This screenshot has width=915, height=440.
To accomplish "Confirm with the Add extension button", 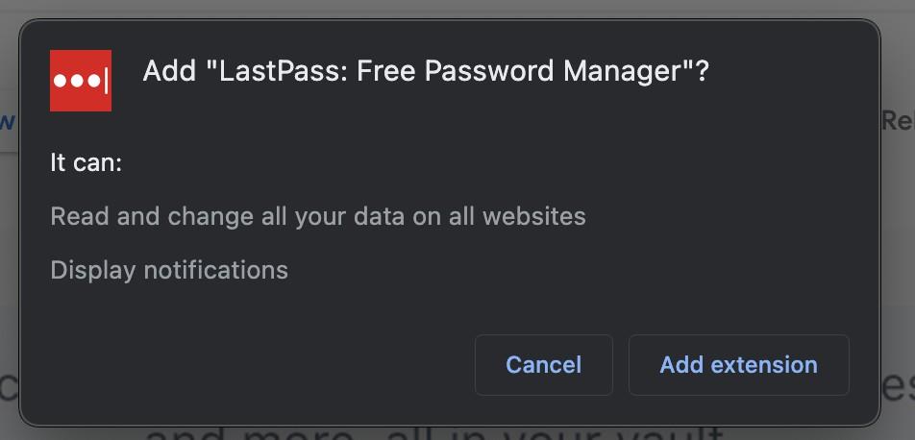I will point(738,365).
